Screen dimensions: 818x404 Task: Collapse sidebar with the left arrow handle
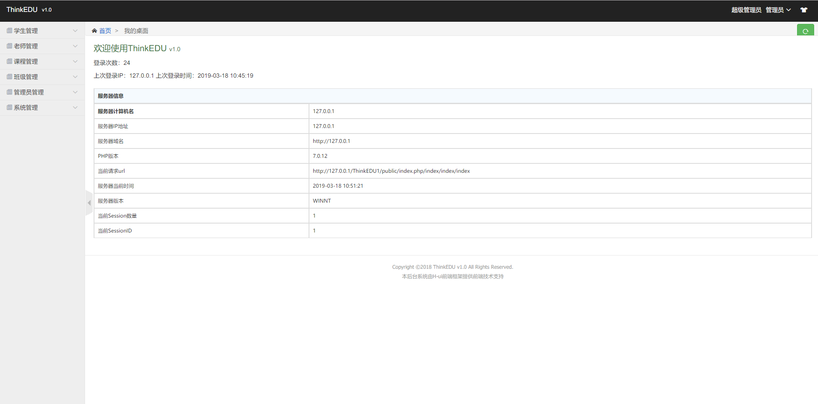[89, 203]
